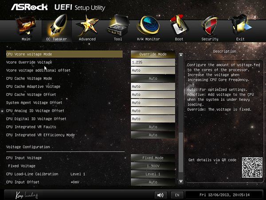The image size is (266, 200).
Task: Click Vcore voltage additional offset field
Action: coord(153,70)
